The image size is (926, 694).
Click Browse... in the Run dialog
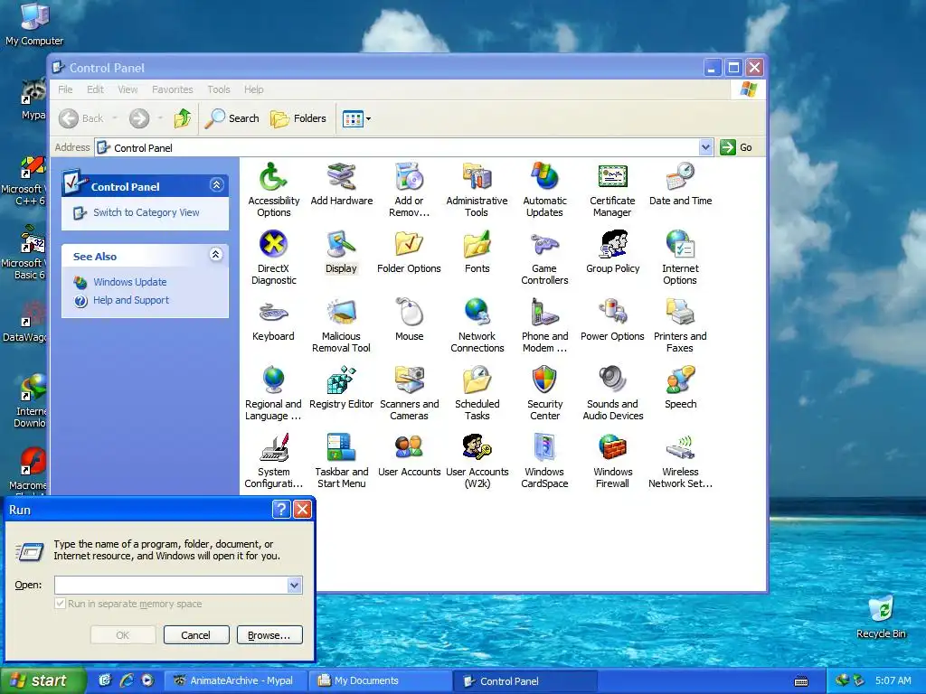269,635
